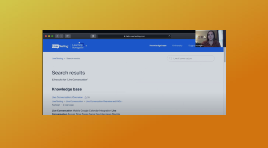Open the University nav item
The image size is (268, 148).
(x=177, y=46)
